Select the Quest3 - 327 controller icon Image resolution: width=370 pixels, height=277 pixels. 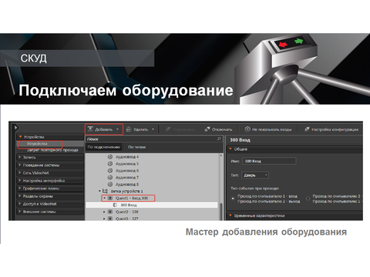(x=110, y=219)
